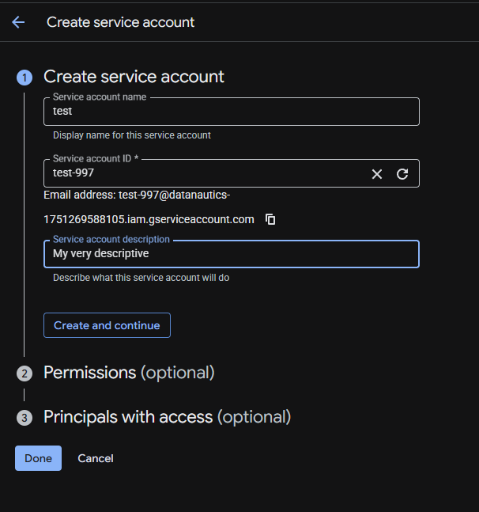The height and width of the screenshot is (512, 479).
Task: Expand the Permissions (optional) step
Action: tap(129, 373)
